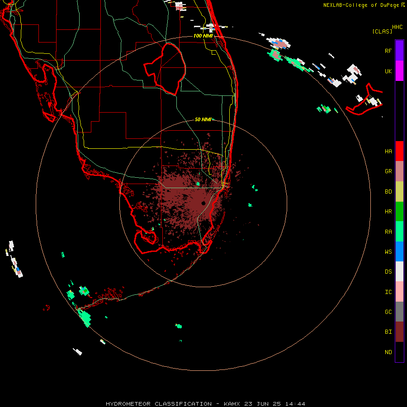Click the HYDROMETEOR CLASSIFICATION title text
407x407 pixels.
pos(159,404)
